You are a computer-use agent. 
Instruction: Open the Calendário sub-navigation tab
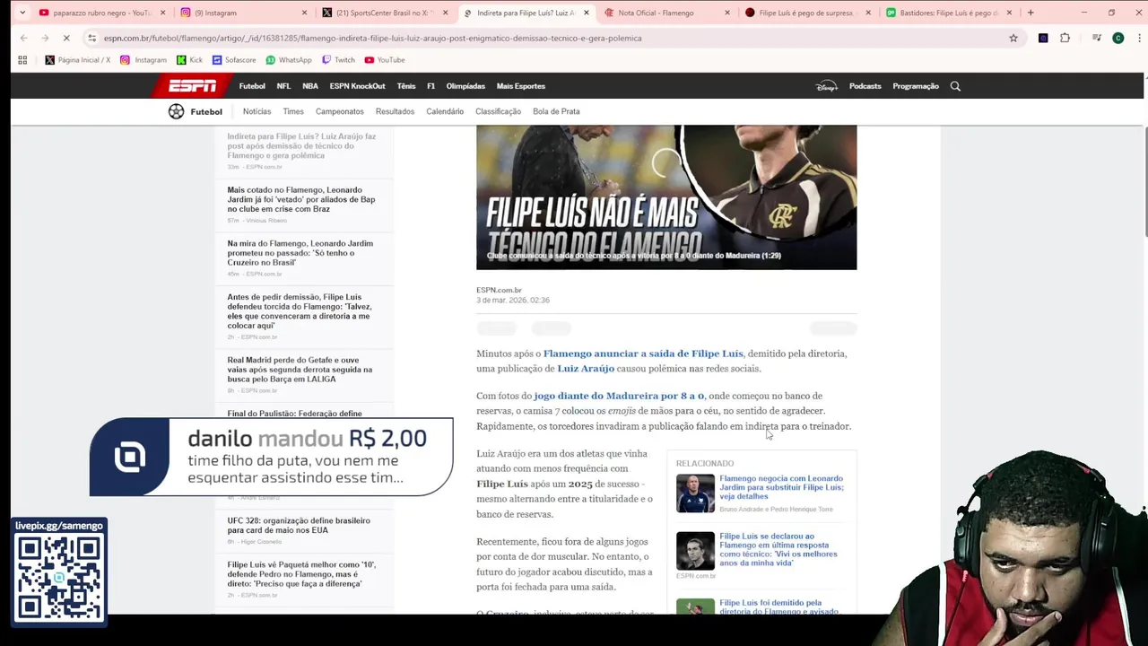[x=445, y=111]
